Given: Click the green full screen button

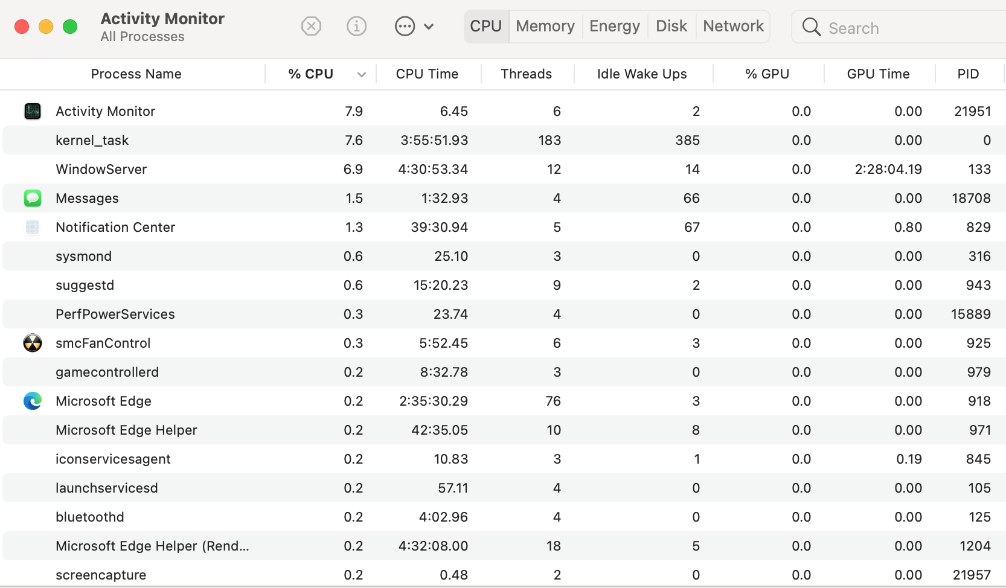Looking at the screenshot, I should (70, 27).
